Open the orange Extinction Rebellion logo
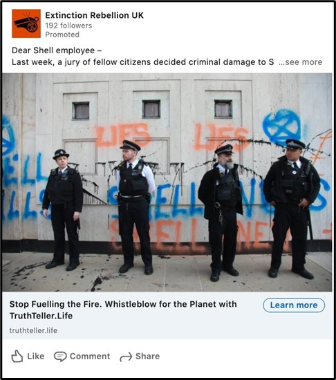The height and width of the screenshot is (380, 336). [x=26, y=23]
